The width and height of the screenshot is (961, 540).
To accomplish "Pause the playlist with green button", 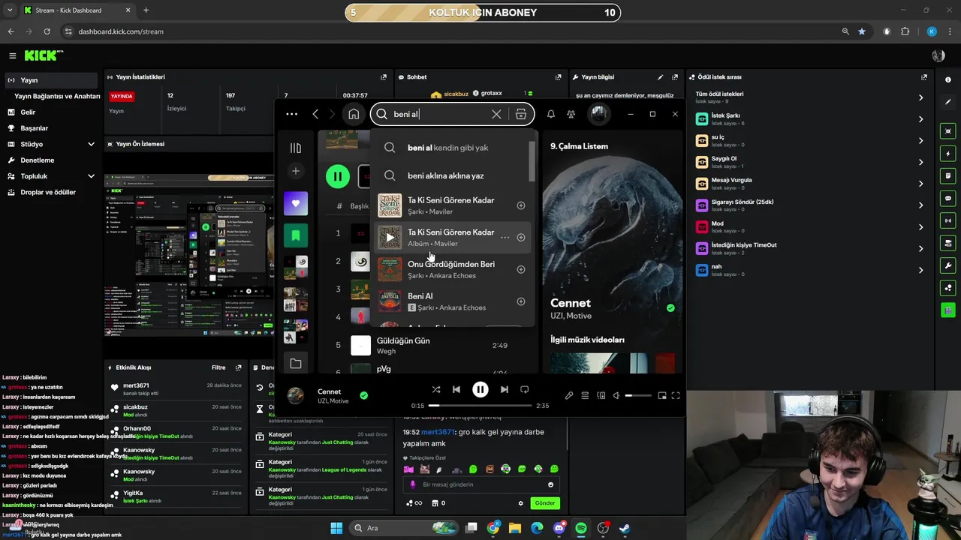I will click(x=338, y=176).
